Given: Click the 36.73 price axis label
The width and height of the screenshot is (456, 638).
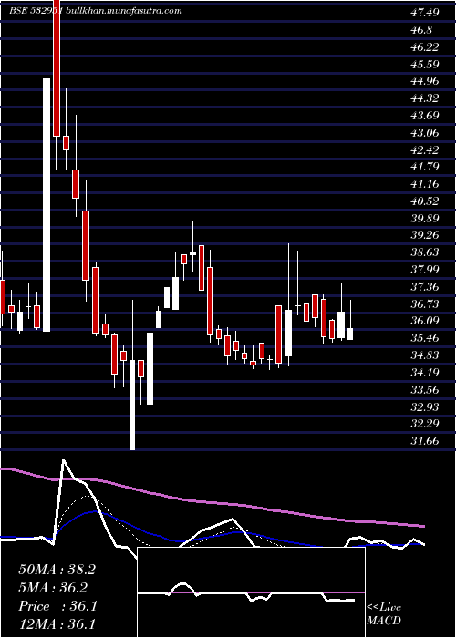Looking at the screenshot, I should pyautogui.click(x=425, y=304).
